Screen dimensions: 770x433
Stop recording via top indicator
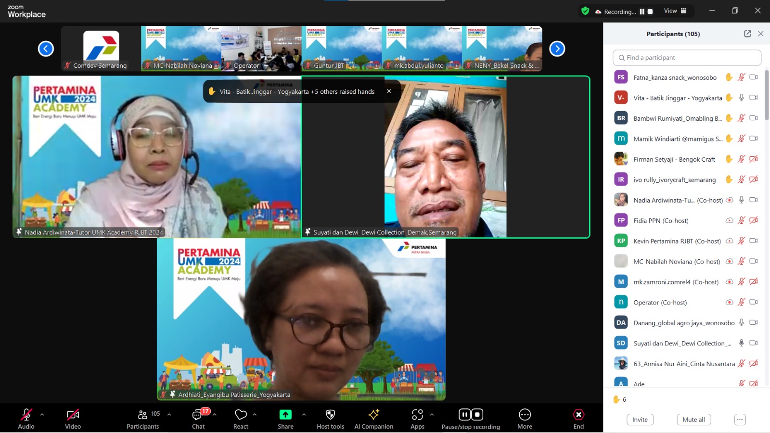click(x=650, y=12)
